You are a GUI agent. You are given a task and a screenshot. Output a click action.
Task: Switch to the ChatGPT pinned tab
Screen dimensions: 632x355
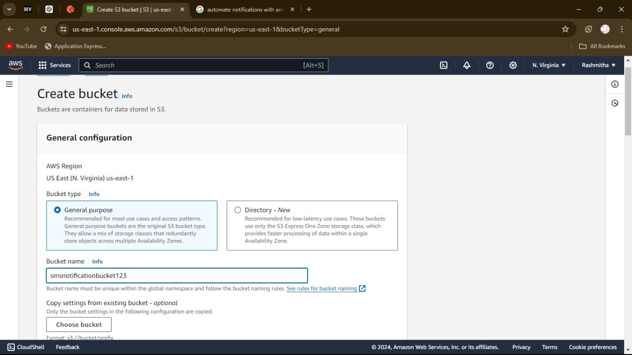49,9
